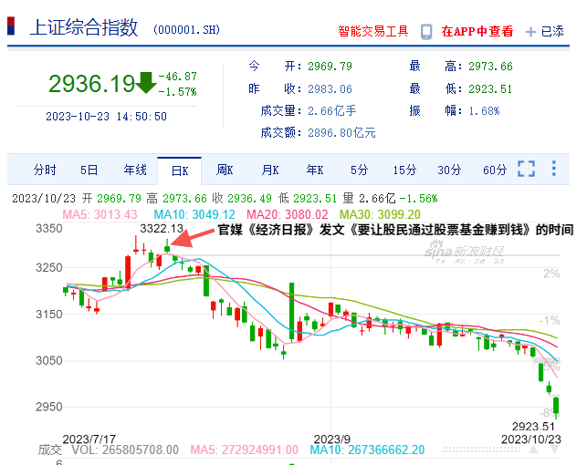Image resolution: width=587 pixels, height=465 pixels.
Task: Click the MA20: 3080.02 indicator label
Action: [x=288, y=214]
